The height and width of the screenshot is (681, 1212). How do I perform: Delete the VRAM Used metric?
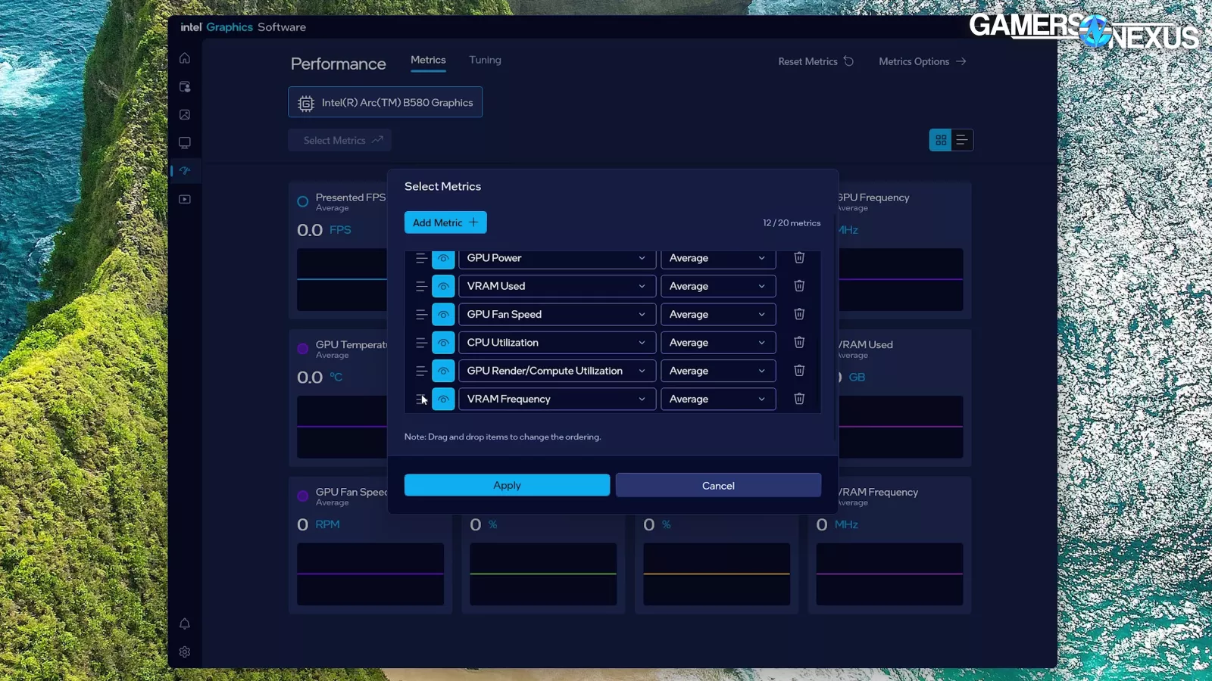[x=799, y=286]
